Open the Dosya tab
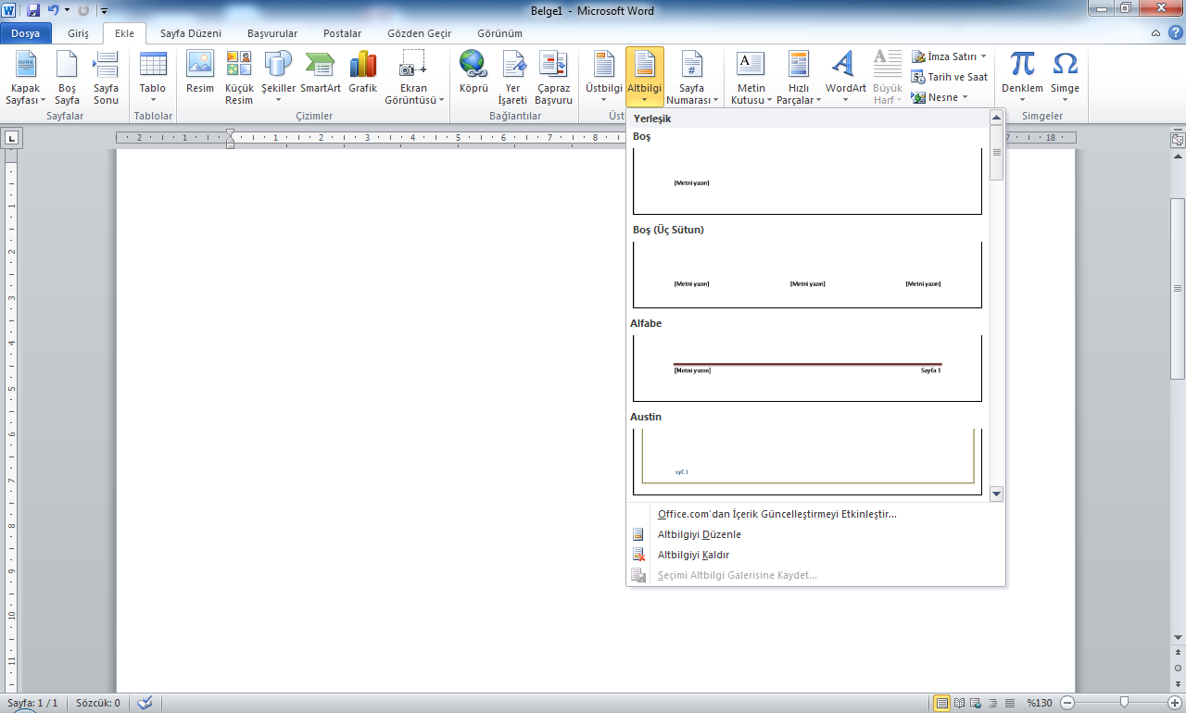This screenshot has height=713, width=1186. pyautogui.click(x=26, y=32)
